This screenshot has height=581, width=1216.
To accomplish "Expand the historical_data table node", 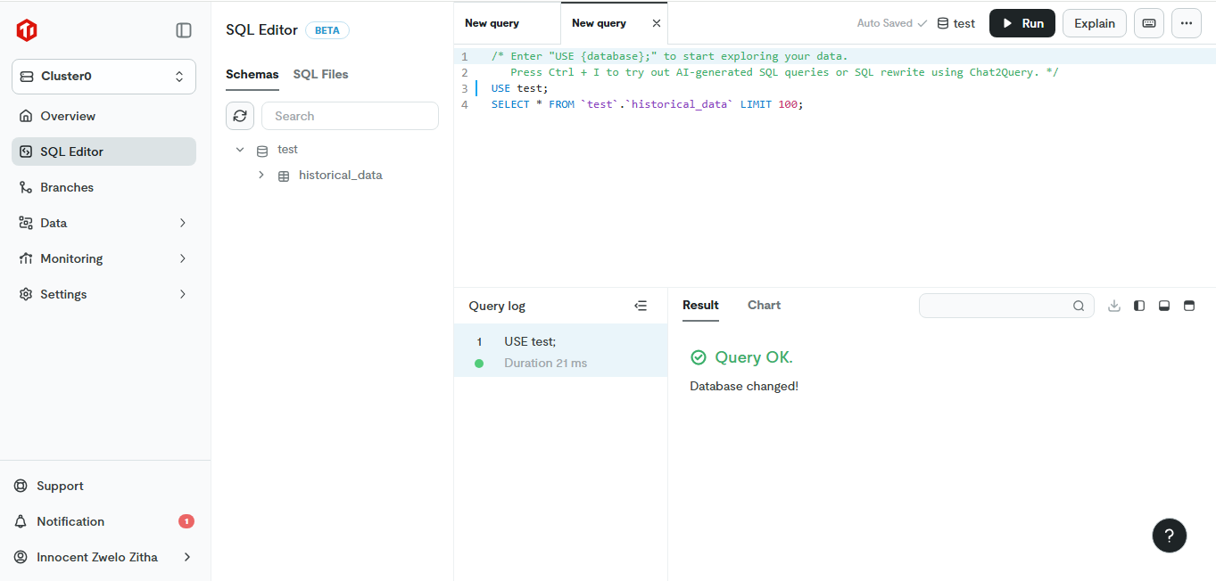I will pos(261,176).
